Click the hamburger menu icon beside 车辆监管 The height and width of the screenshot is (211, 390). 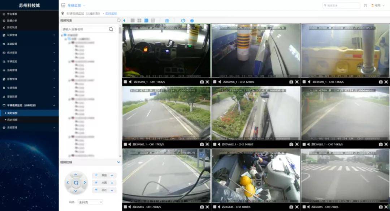tap(63, 5)
